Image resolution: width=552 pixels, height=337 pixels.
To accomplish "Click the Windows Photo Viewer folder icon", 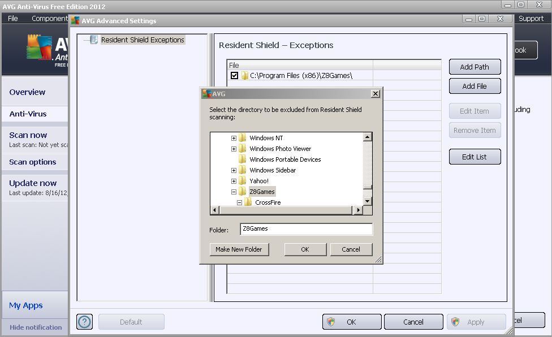I will pos(242,149).
